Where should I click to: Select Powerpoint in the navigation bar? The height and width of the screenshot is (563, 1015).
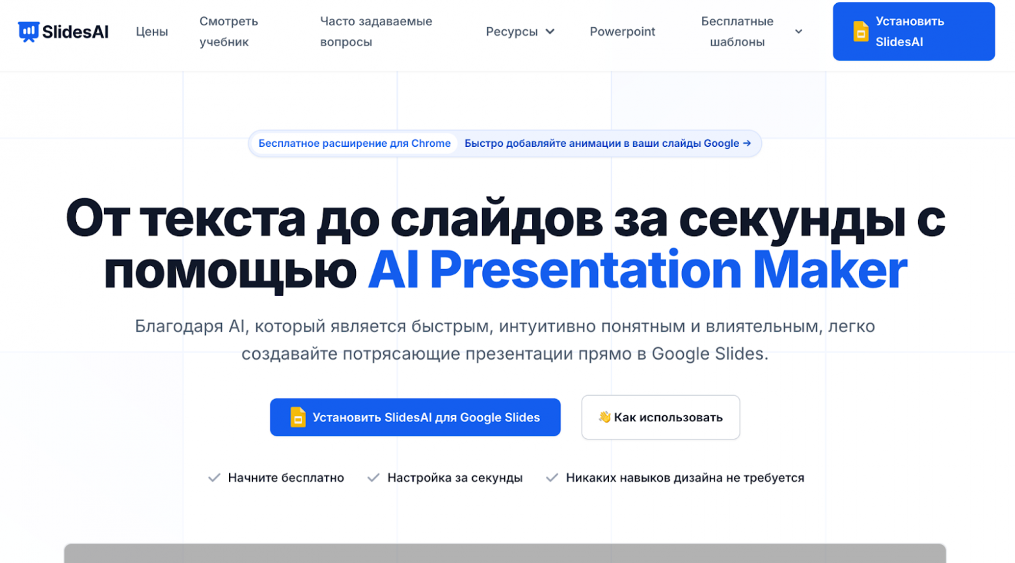(x=622, y=31)
